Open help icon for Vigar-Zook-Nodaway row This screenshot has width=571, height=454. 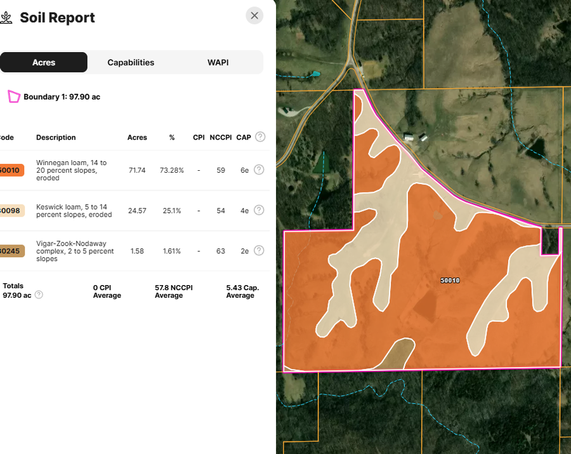(259, 251)
